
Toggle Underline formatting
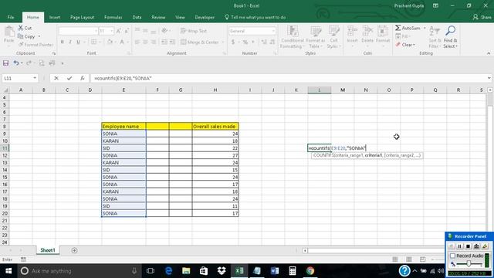click(78, 42)
